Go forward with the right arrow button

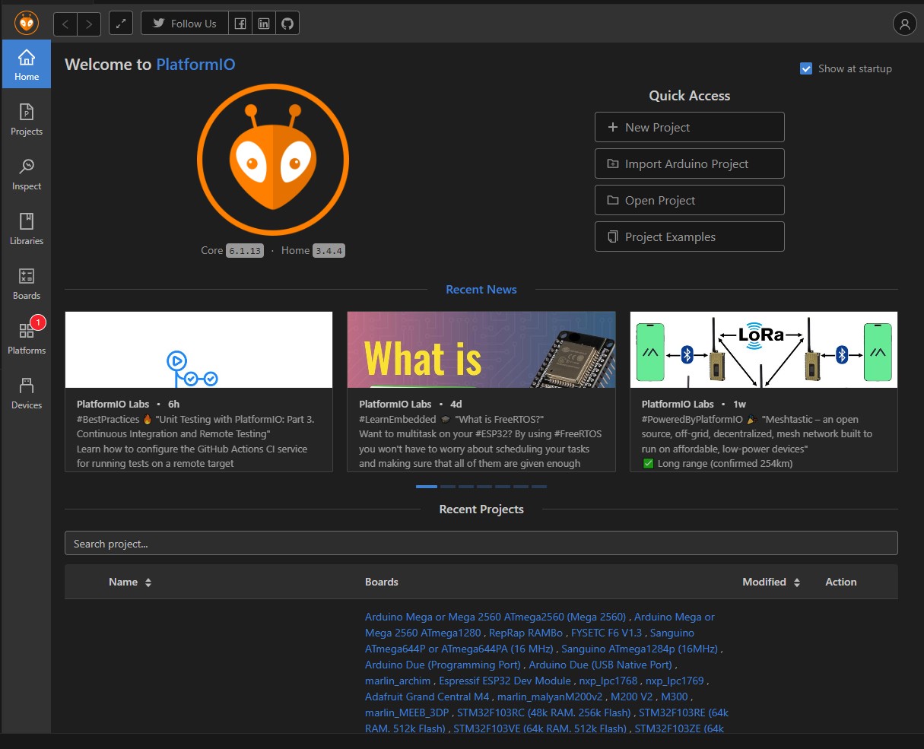[90, 24]
